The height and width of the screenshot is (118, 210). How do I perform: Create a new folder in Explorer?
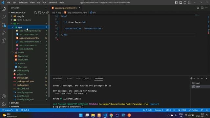pos(39,12)
